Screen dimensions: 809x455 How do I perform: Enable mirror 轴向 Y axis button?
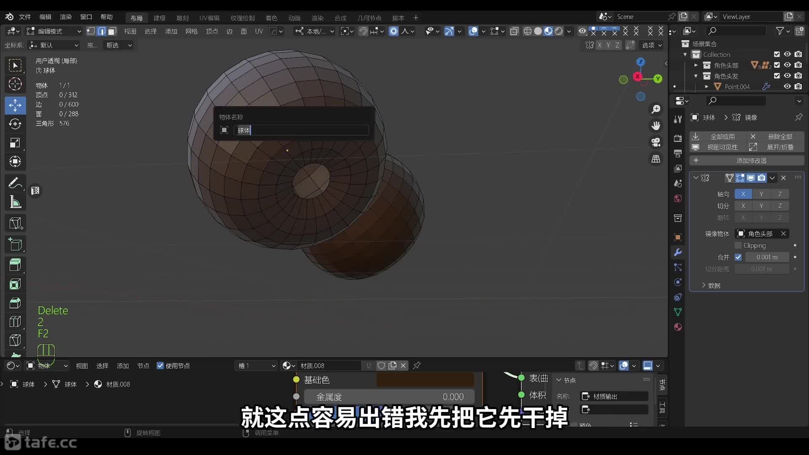pyautogui.click(x=761, y=194)
